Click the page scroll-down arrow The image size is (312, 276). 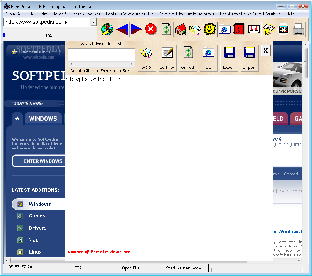[x=305, y=254]
